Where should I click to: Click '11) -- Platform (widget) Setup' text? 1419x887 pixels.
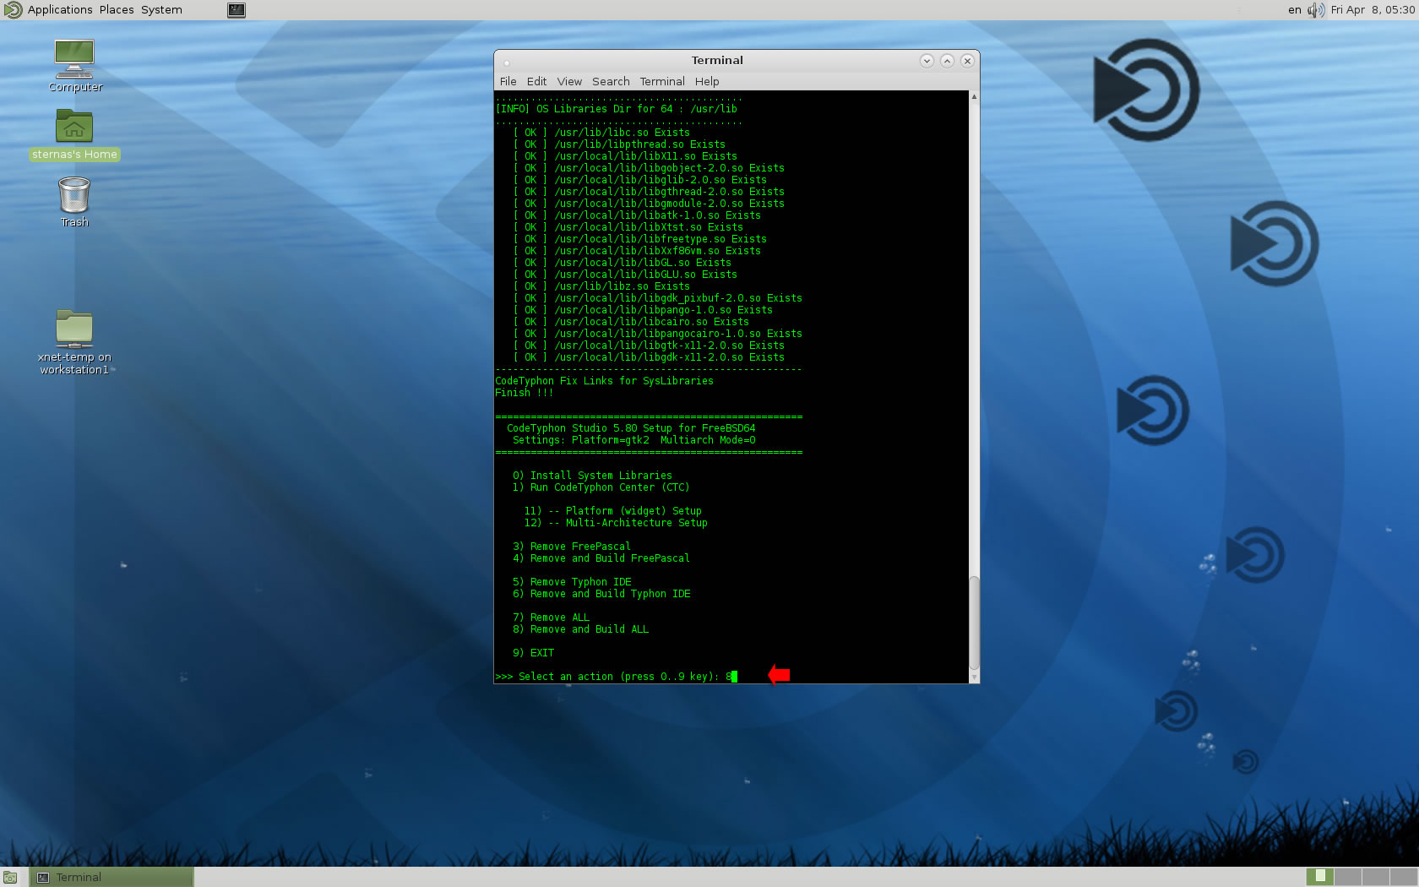coord(612,511)
